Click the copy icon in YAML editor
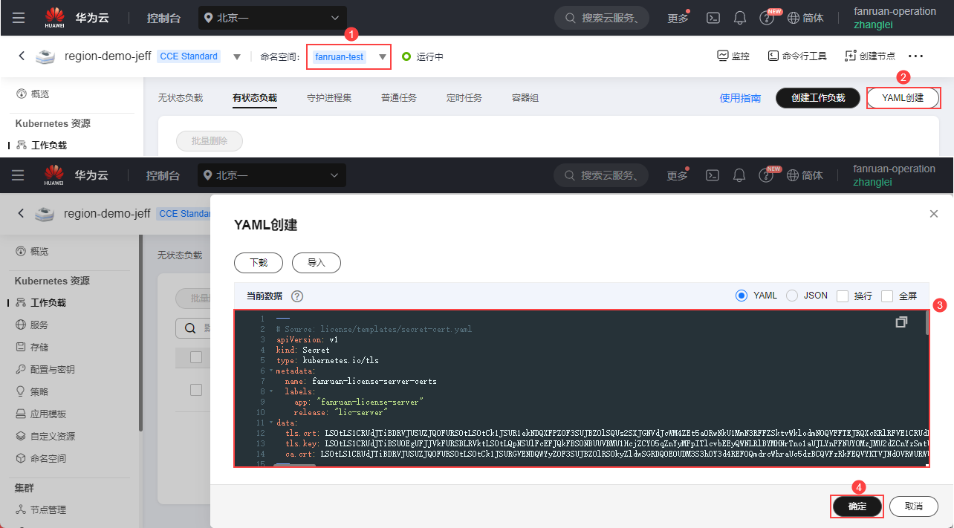Screen dimensions: 954x528 coord(901,322)
